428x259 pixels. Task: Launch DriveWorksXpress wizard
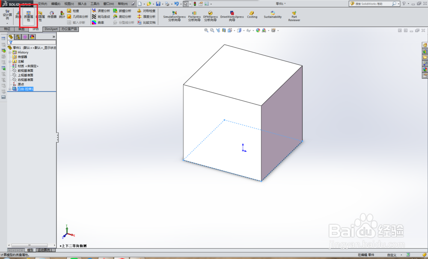point(232,16)
